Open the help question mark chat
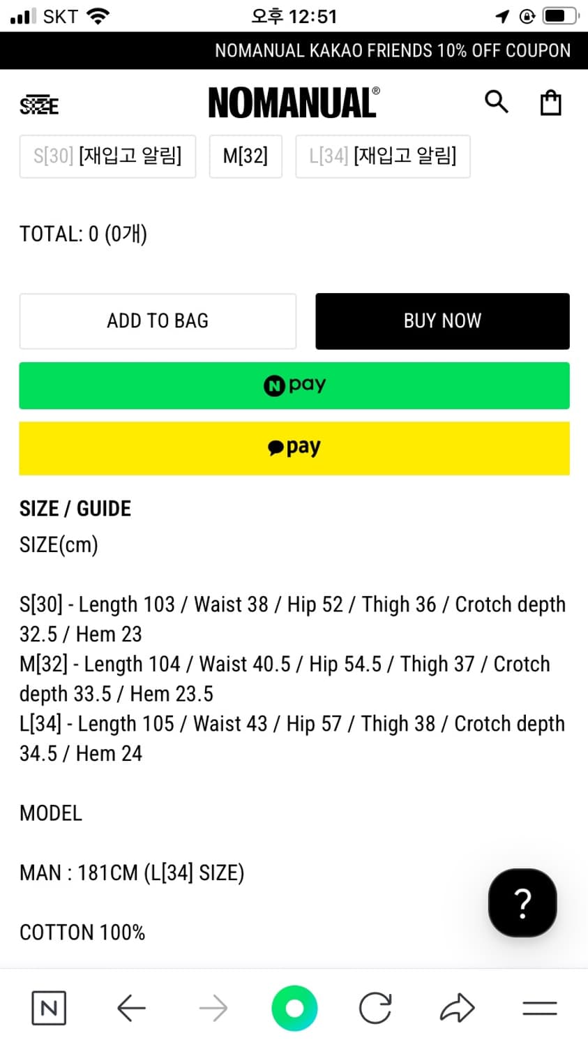The height and width of the screenshot is (1047, 588). click(x=522, y=903)
